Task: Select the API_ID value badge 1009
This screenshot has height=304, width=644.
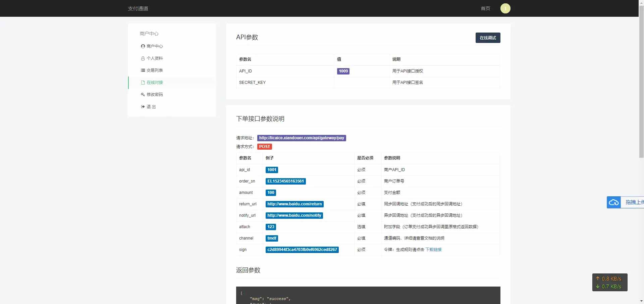Action: [x=343, y=71]
